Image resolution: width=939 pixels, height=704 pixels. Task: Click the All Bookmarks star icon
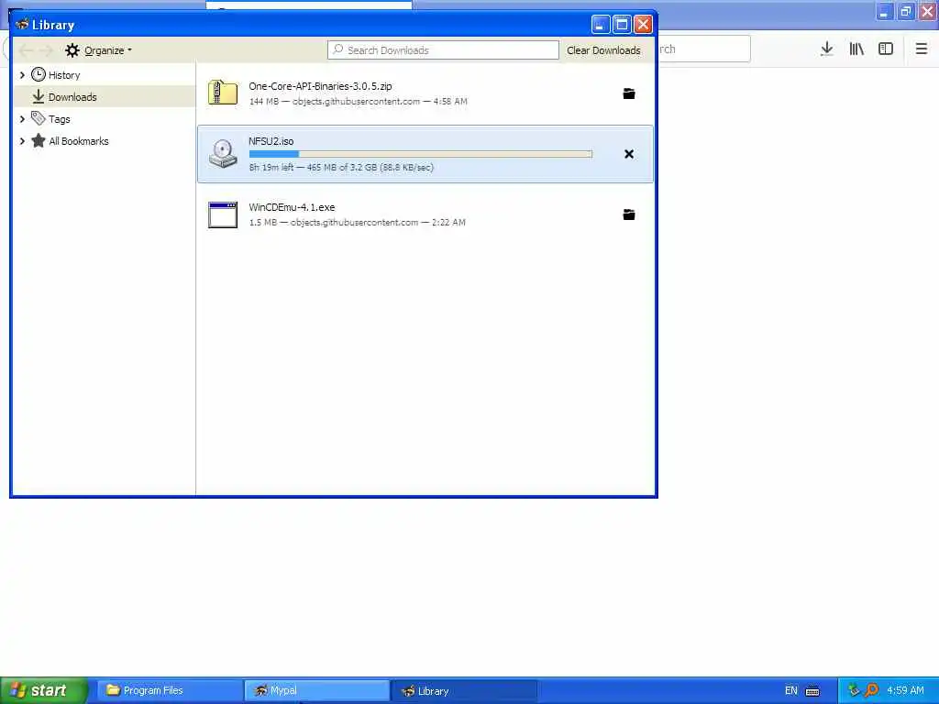[x=39, y=140]
